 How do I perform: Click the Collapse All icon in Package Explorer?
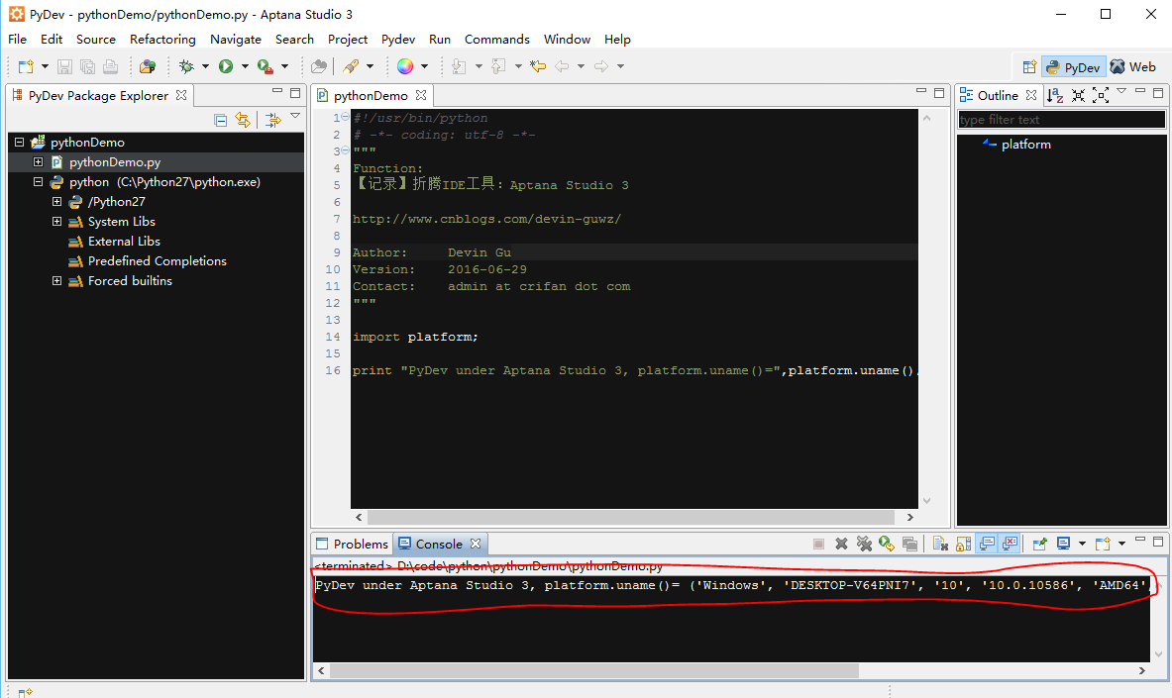pos(221,120)
